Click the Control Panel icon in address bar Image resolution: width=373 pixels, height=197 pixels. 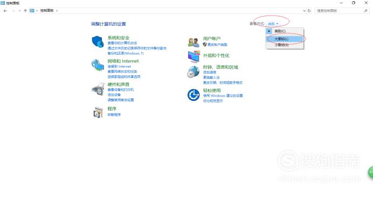coord(32,11)
